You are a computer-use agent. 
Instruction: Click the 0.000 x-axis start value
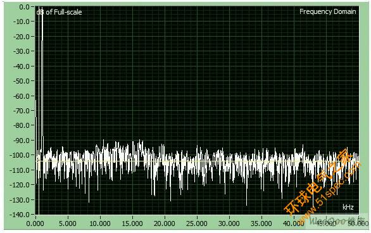pos(35,224)
